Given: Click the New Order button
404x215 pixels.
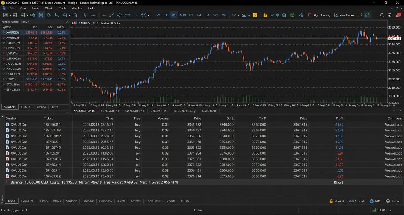Looking at the screenshot, I should 344,15.
